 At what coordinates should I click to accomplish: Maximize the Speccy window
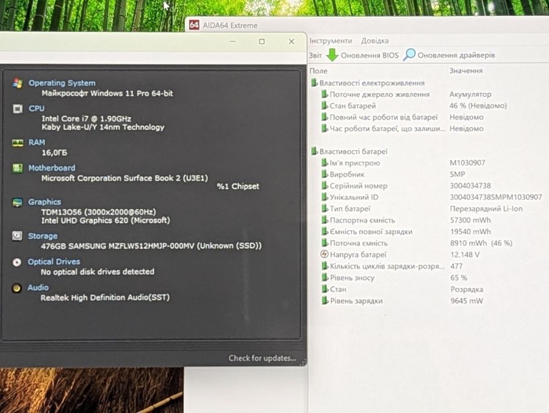pos(262,41)
